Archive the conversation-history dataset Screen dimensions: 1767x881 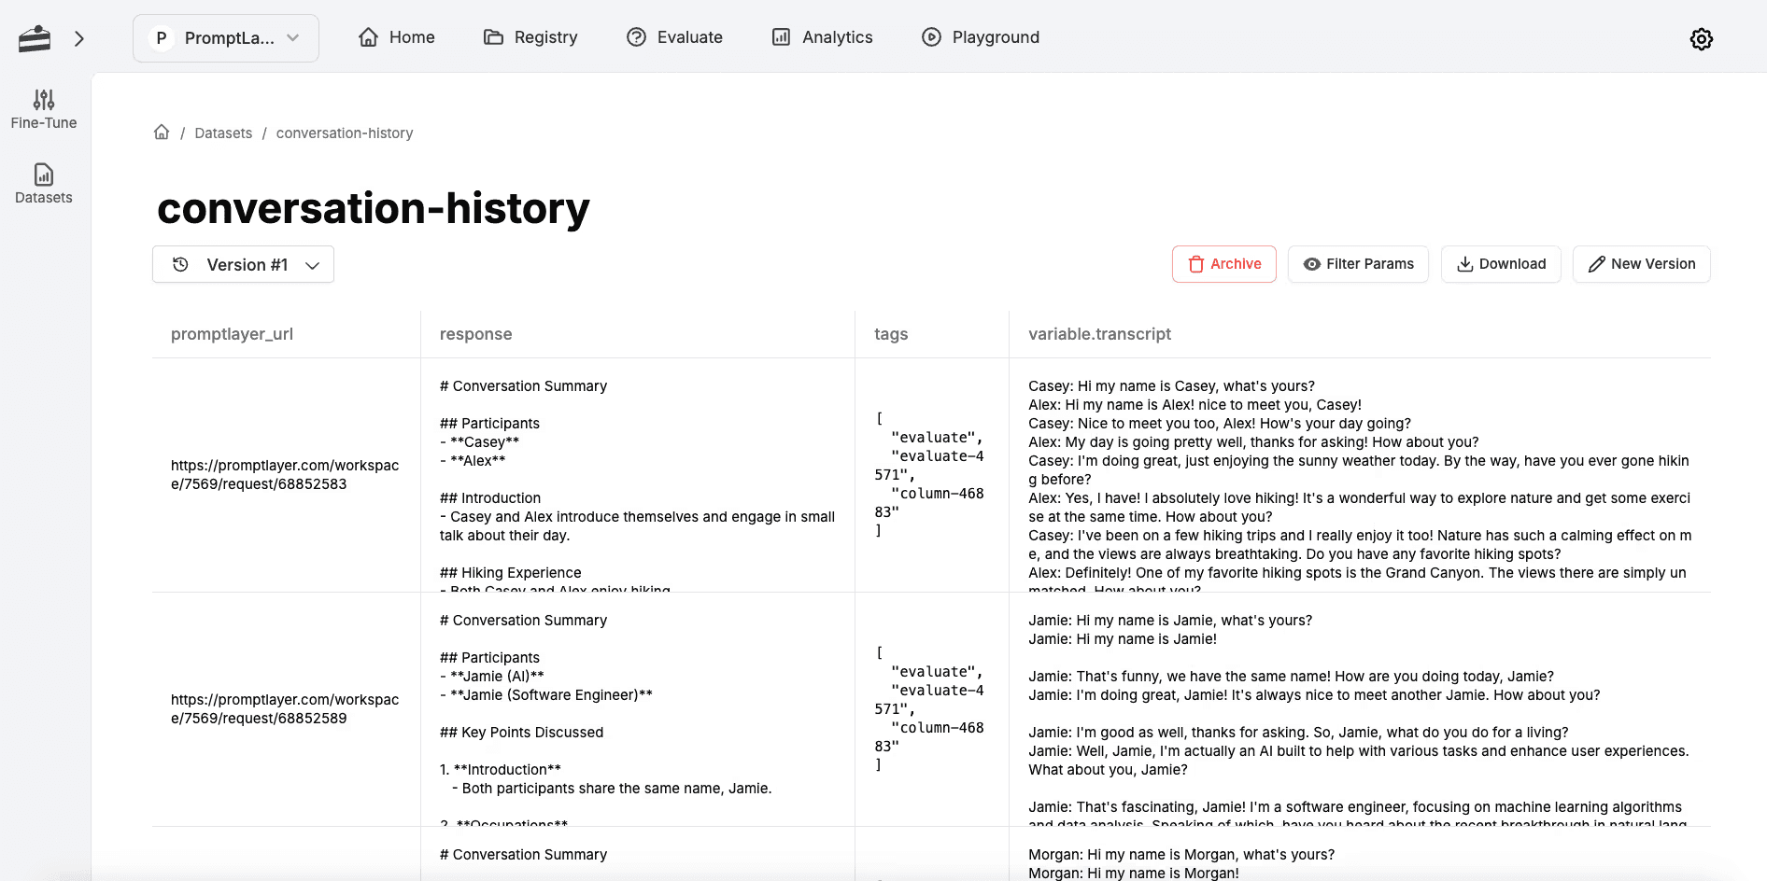pyautogui.click(x=1223, y=264)
